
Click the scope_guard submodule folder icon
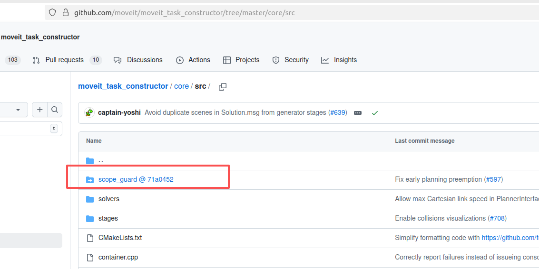(x=90, y=179)
